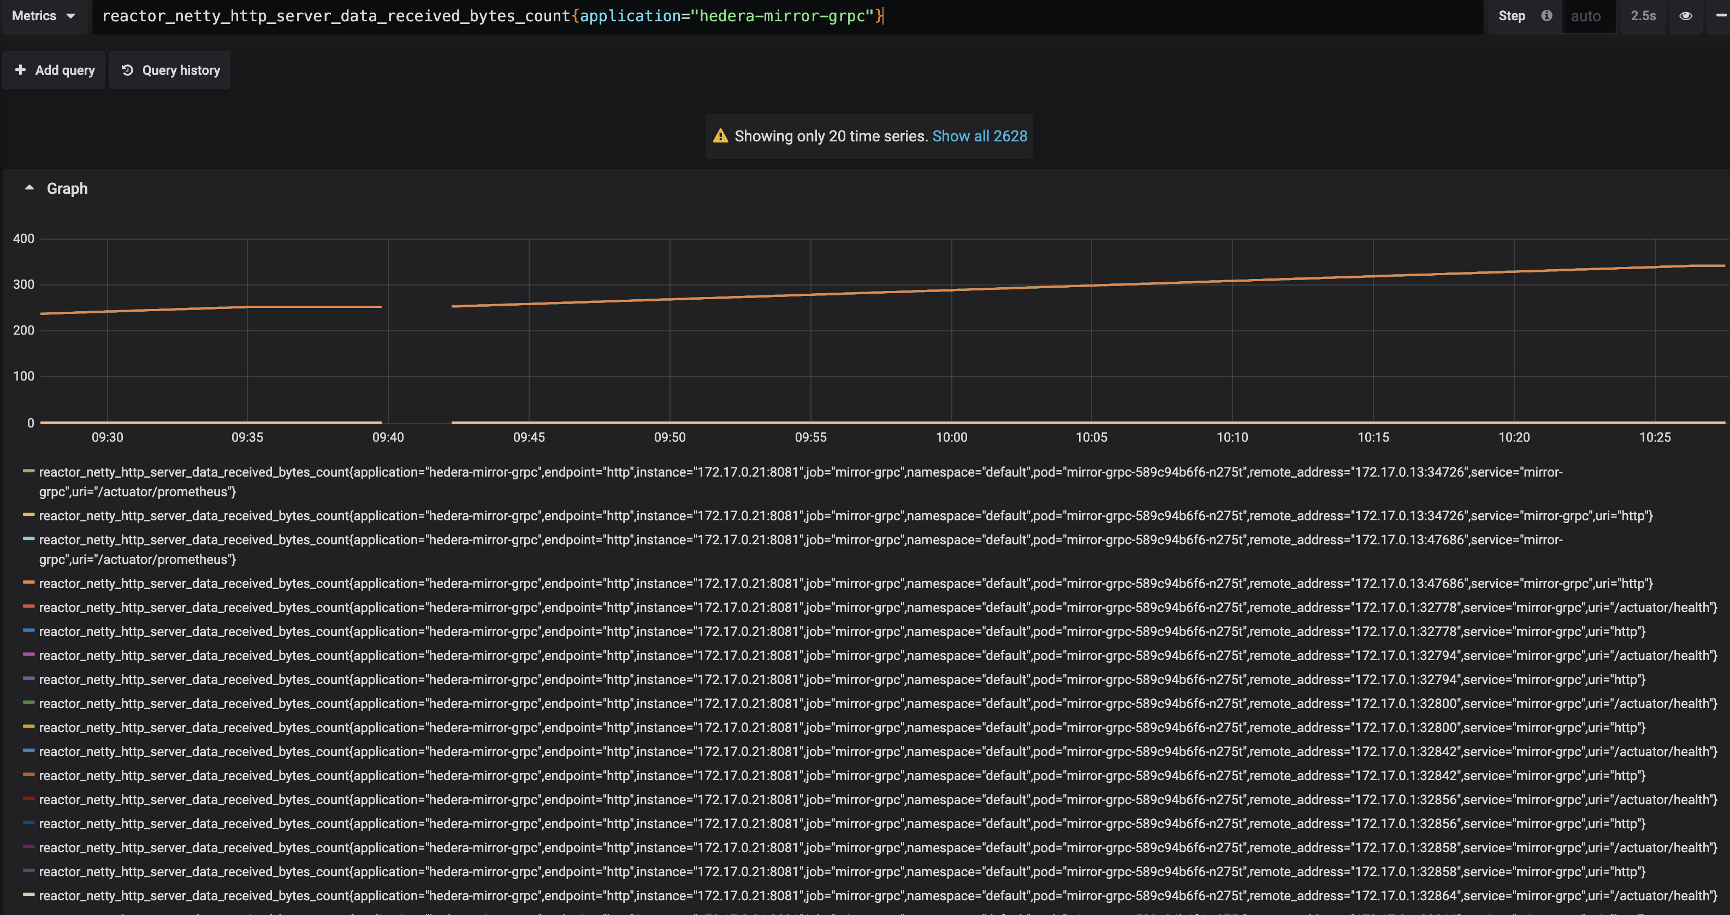The width and height of the screenshot is (1730, 915).
Task: Click the 400 y-axis label
Action: [x=23, y=239]
